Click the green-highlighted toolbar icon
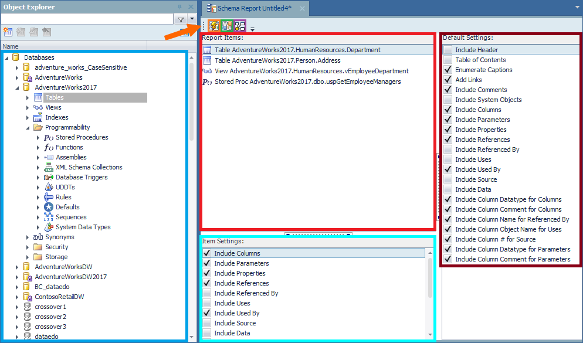583x343 pixels. (227, 26)
